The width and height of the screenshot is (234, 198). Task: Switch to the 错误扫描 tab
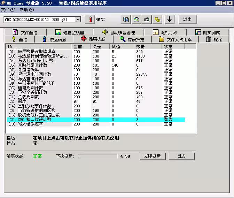tap(132, 39)
